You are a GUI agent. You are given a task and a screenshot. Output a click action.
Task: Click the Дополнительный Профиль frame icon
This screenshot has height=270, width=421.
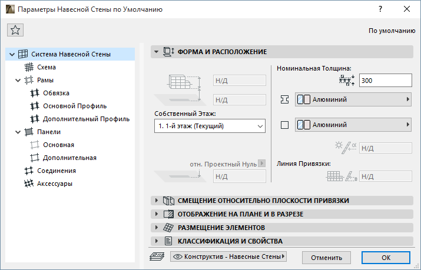click(35, 119)
